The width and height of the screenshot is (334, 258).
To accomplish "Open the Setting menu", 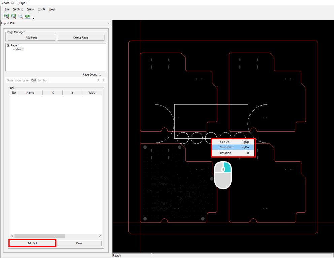I will coord(18,9).
